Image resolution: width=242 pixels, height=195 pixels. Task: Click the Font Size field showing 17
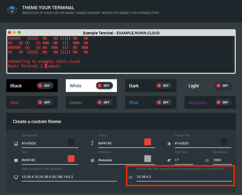tap(184, 160)
